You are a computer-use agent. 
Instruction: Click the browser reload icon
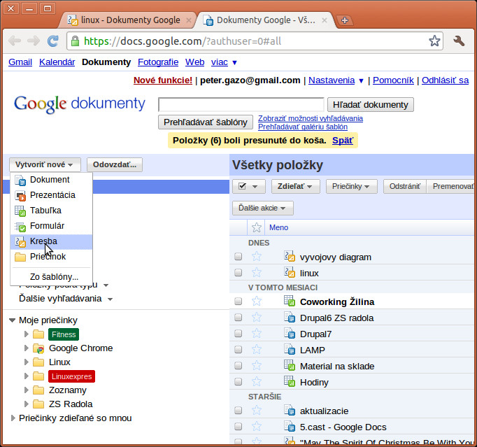tap(53, 41)
